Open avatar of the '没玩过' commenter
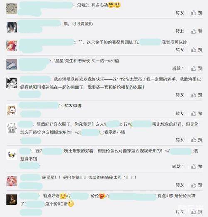Viewport: 208px width, 217px height. pyautogui.click(x=12, y=9)
